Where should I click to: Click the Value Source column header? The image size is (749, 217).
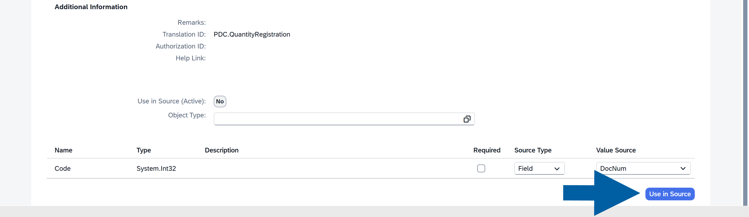616,150
